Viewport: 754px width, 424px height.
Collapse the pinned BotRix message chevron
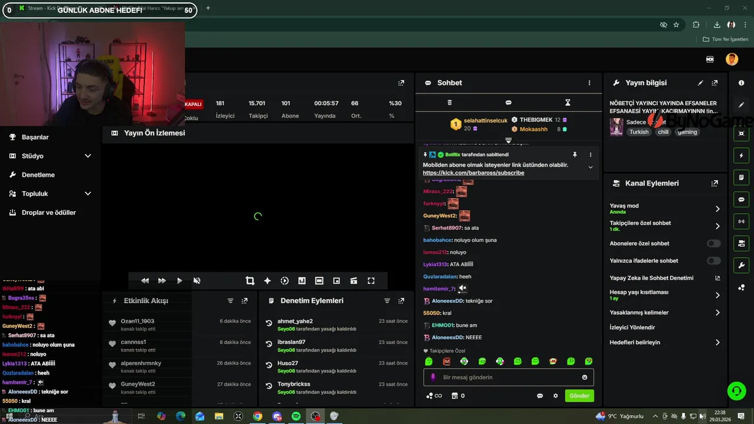[590, 167]
